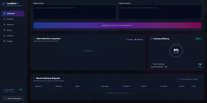Open the Workflow sidebar item

tap(13, 19)
